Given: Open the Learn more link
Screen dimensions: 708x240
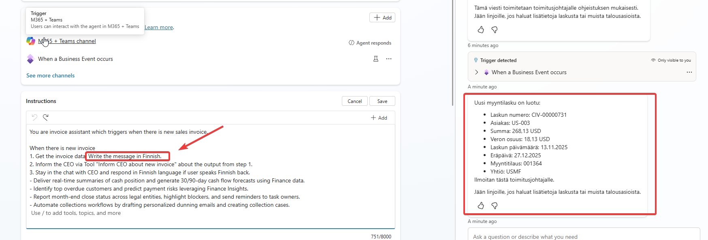Looking at the screenshot, I should (159, 27).
